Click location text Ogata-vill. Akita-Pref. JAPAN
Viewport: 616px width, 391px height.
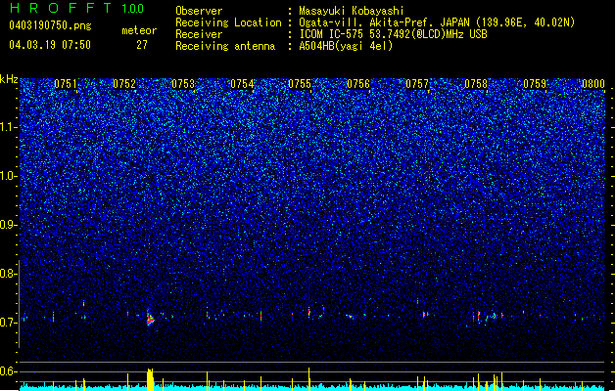pyautogui.click(x=384, y=22)
